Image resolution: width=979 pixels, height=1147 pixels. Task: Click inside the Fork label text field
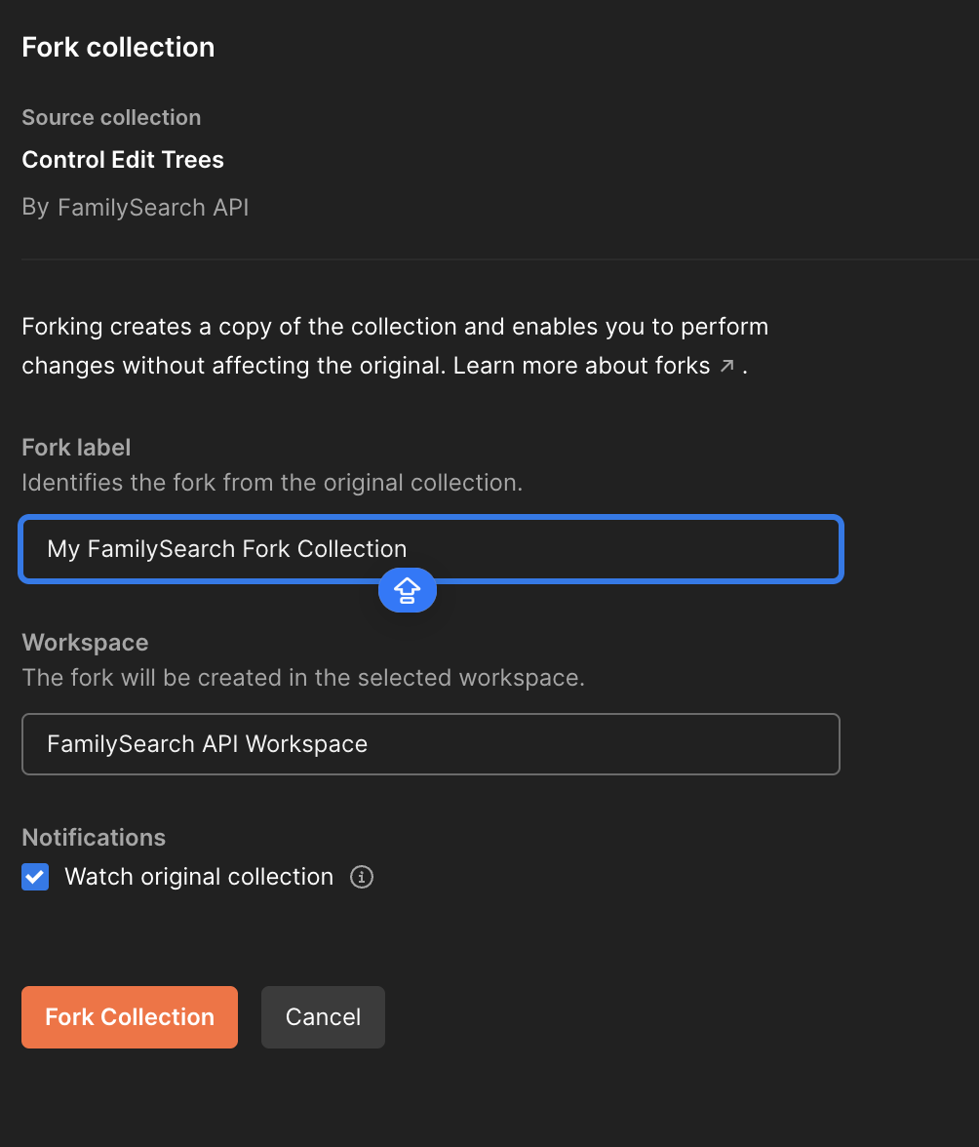[430, 548]
